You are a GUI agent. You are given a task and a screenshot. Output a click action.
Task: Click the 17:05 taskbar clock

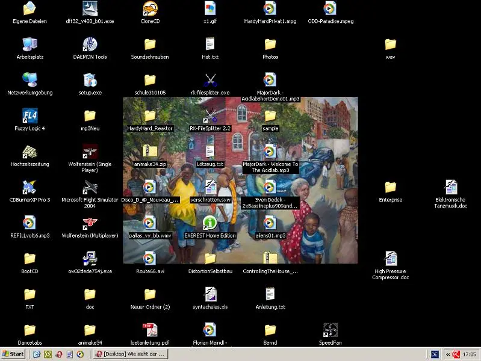coord(470,354)
